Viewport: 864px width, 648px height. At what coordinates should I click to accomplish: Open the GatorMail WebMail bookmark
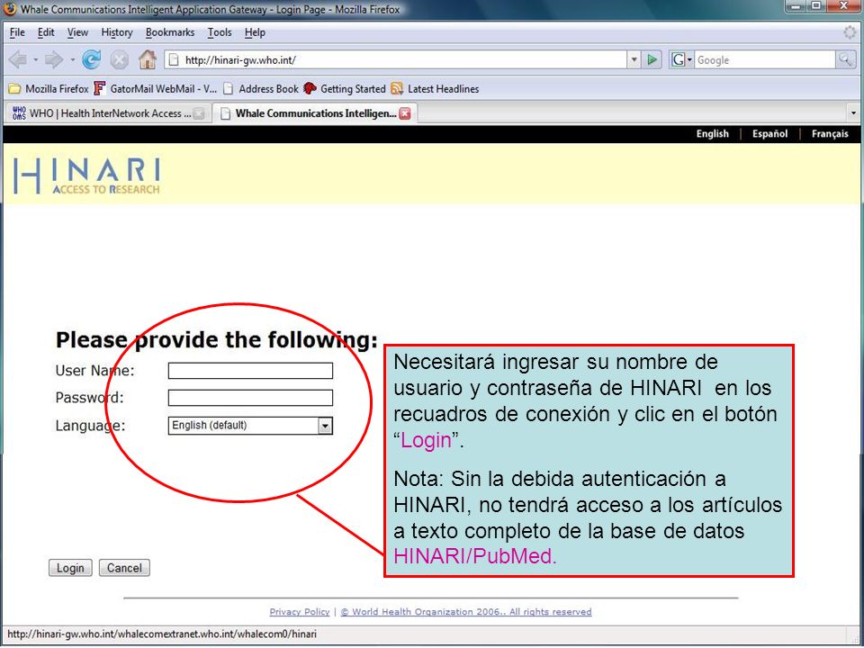[156, 89]
